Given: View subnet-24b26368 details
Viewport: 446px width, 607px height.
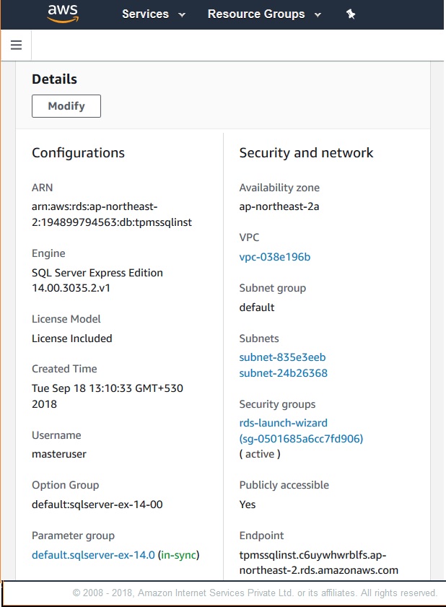Looking at the screenshot, I should (x=284, y=373).
